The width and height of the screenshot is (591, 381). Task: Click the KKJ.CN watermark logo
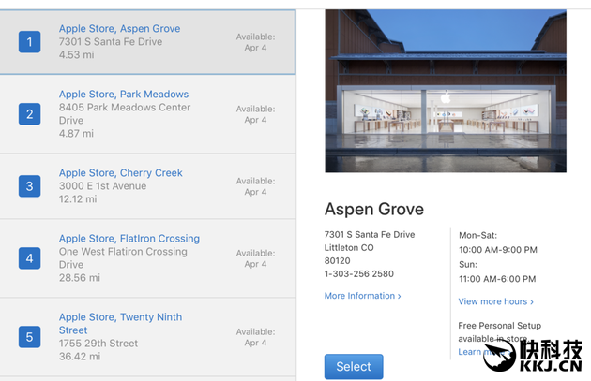click(x=533, y=355)
